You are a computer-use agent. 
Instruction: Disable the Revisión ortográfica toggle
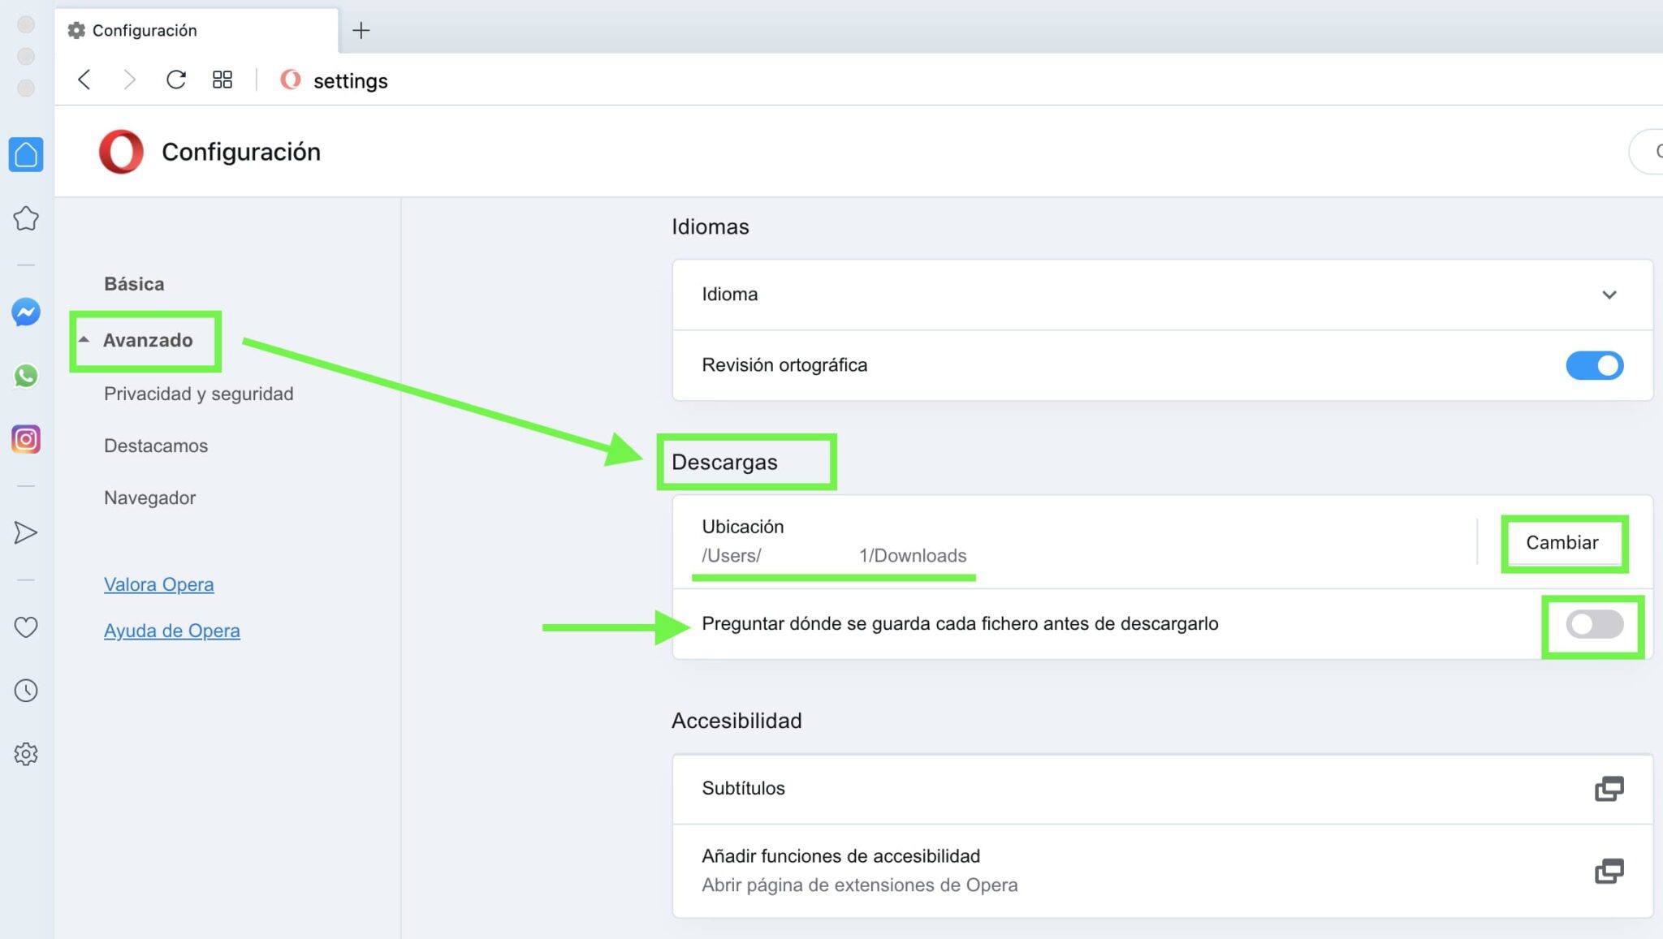1594,365
